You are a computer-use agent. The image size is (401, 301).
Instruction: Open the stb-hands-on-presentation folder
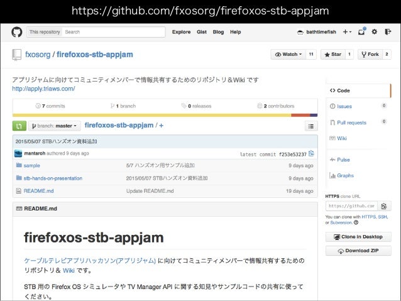pos(53,178)
